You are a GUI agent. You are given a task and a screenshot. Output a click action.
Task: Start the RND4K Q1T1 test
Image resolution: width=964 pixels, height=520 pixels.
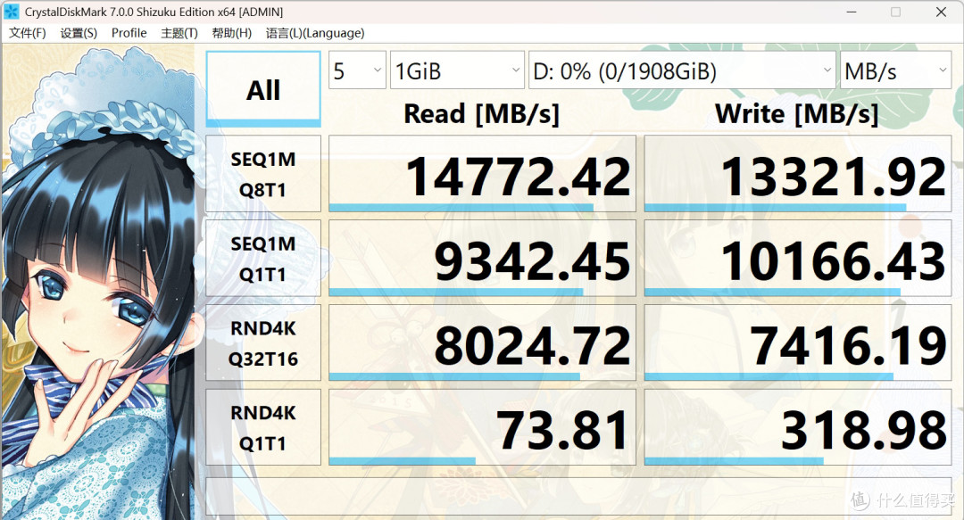tap(263, 427)
